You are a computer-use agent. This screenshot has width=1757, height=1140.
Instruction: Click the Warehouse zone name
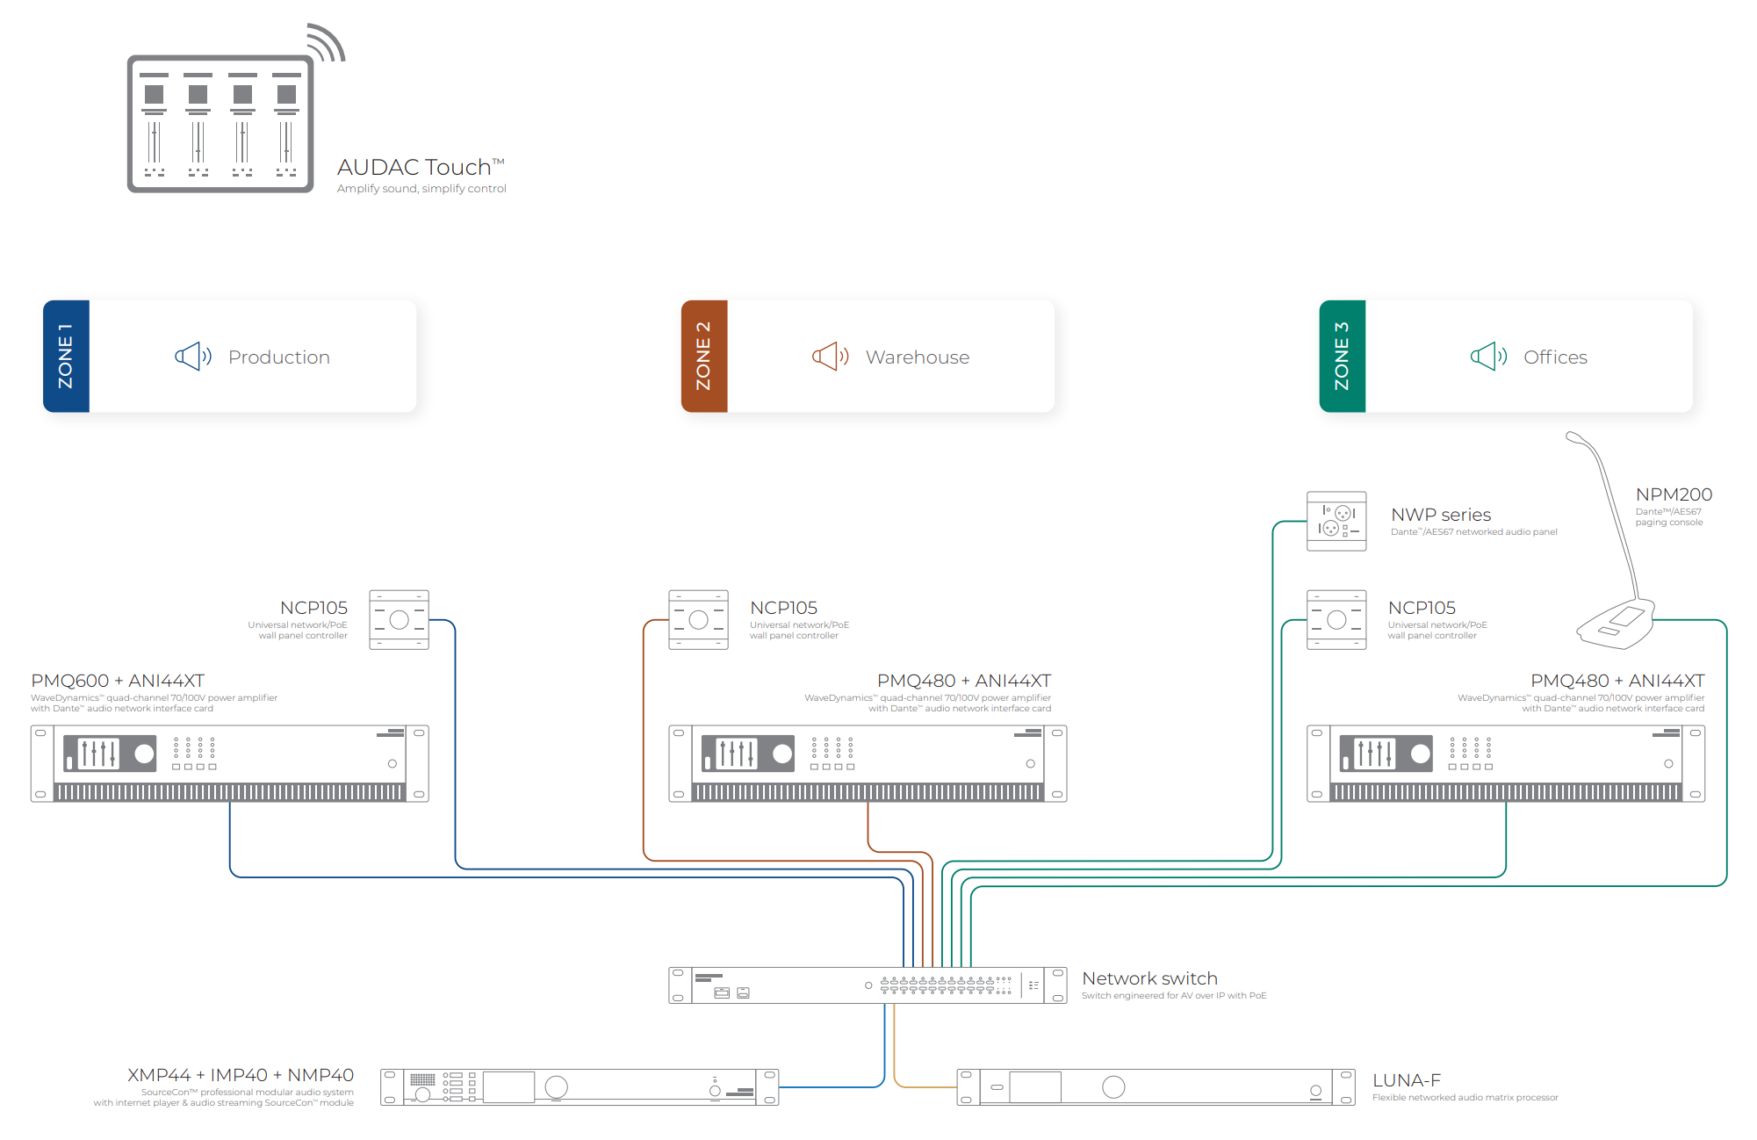pyautogui.click(x=918, y=357)
